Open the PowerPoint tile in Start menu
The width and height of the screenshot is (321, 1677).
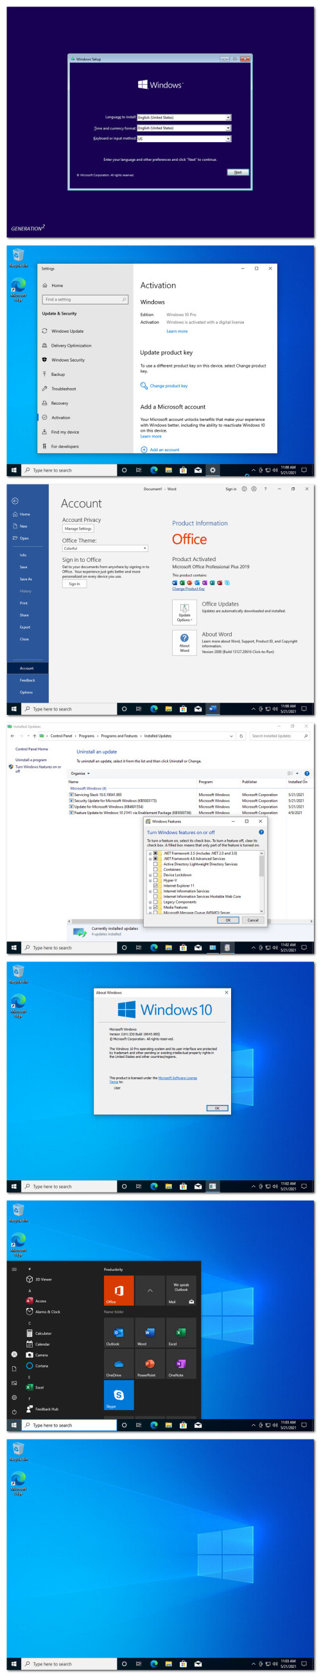[150, 1364]
